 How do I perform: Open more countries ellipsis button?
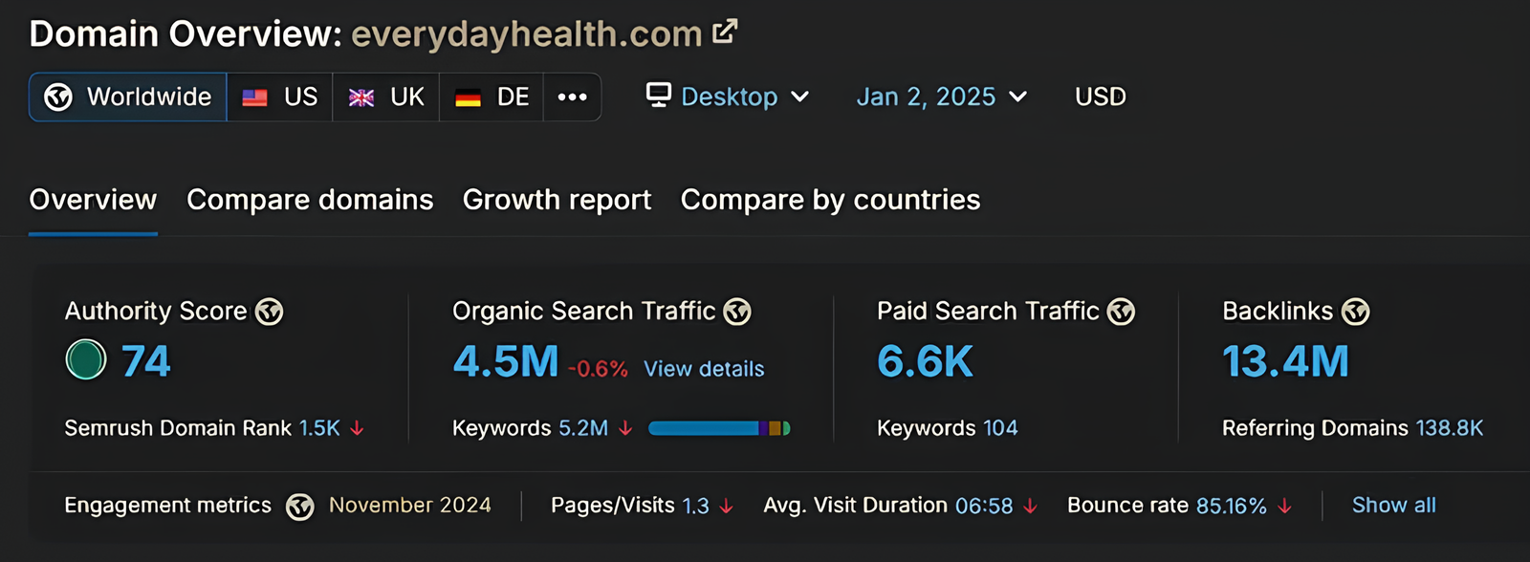point(572,97)
